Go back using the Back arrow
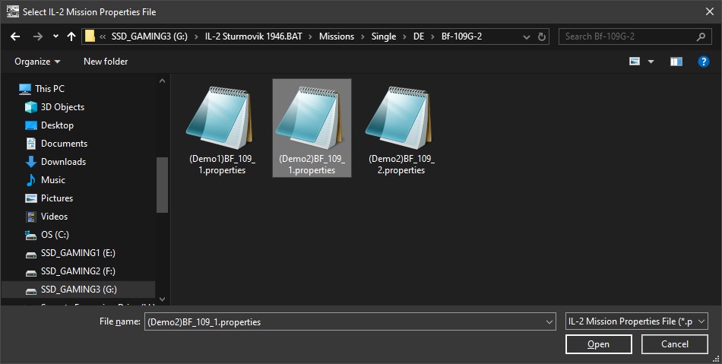This screenshot has height=364, width=722. point(15,36)
